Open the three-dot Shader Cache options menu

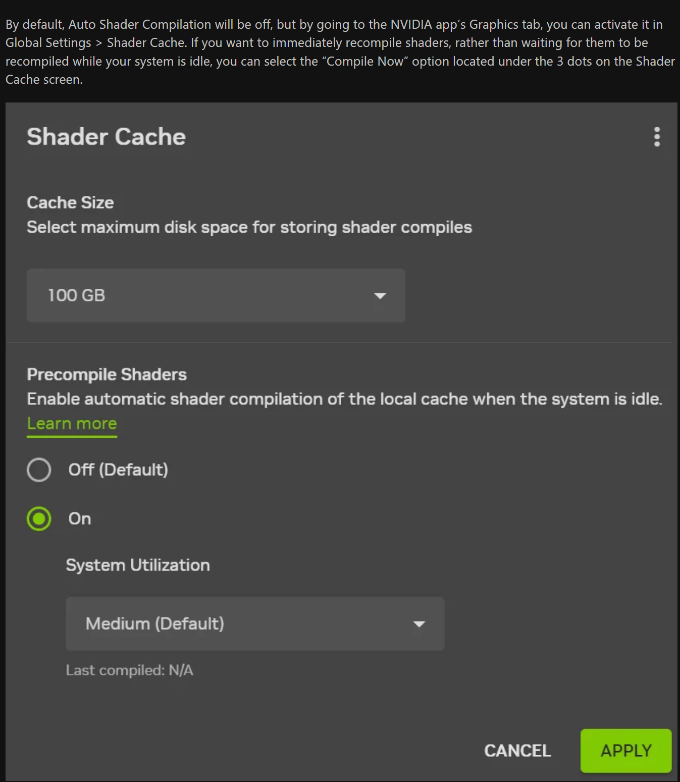tap(657, 137)
